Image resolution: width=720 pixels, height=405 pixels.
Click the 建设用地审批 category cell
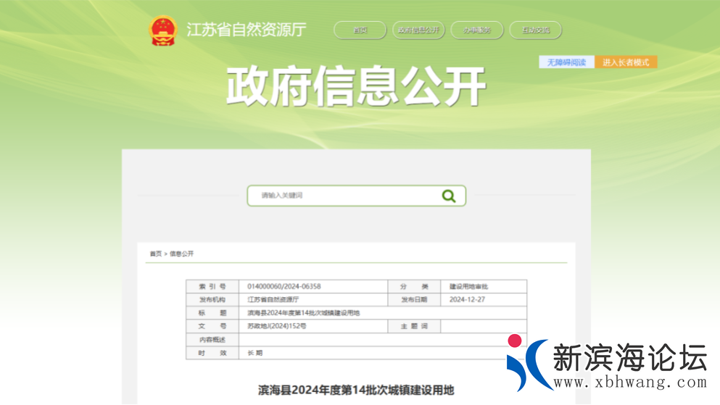[x=469, y=286]
